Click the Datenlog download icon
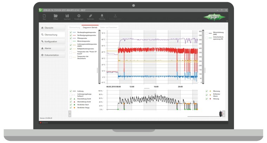 pyautogui.click(x=102, y=16)
